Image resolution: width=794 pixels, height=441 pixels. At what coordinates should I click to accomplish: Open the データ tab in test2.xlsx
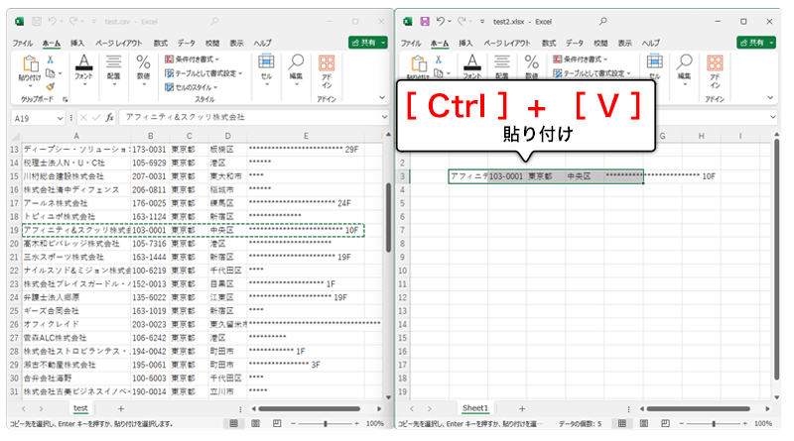point(574,44)
